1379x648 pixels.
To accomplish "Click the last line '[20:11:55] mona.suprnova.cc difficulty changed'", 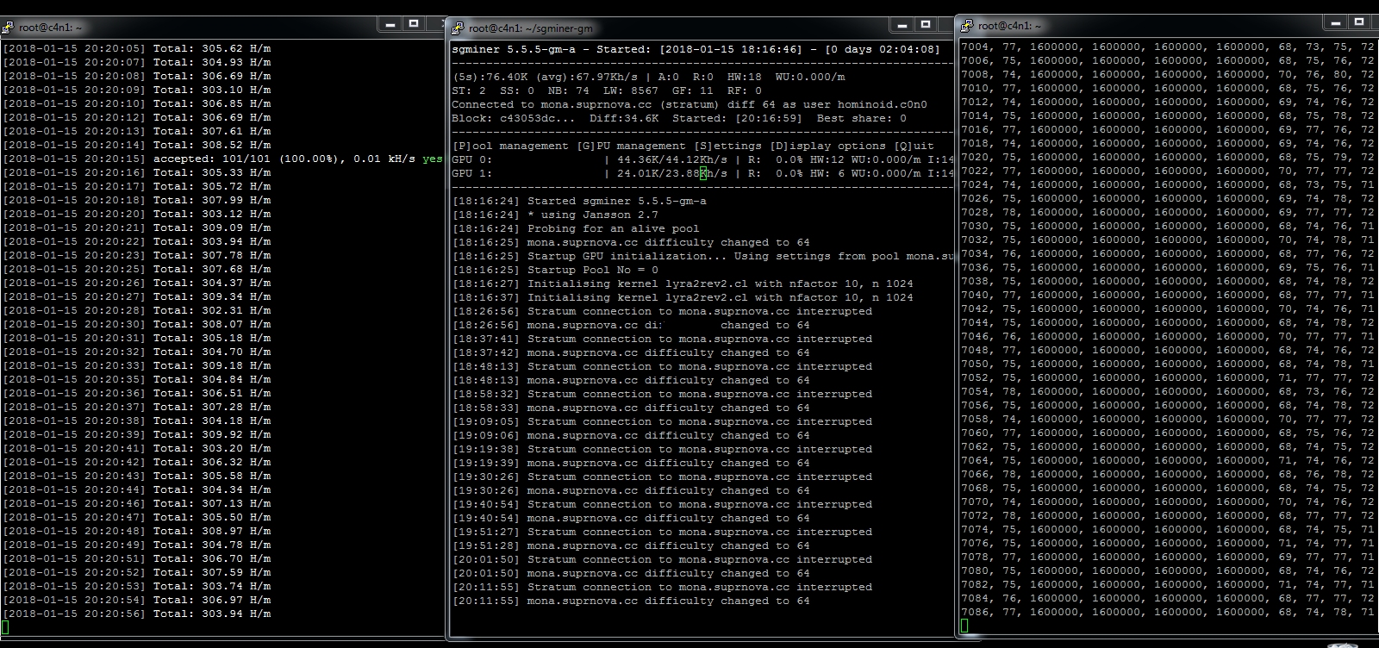I will coord(631,601).
